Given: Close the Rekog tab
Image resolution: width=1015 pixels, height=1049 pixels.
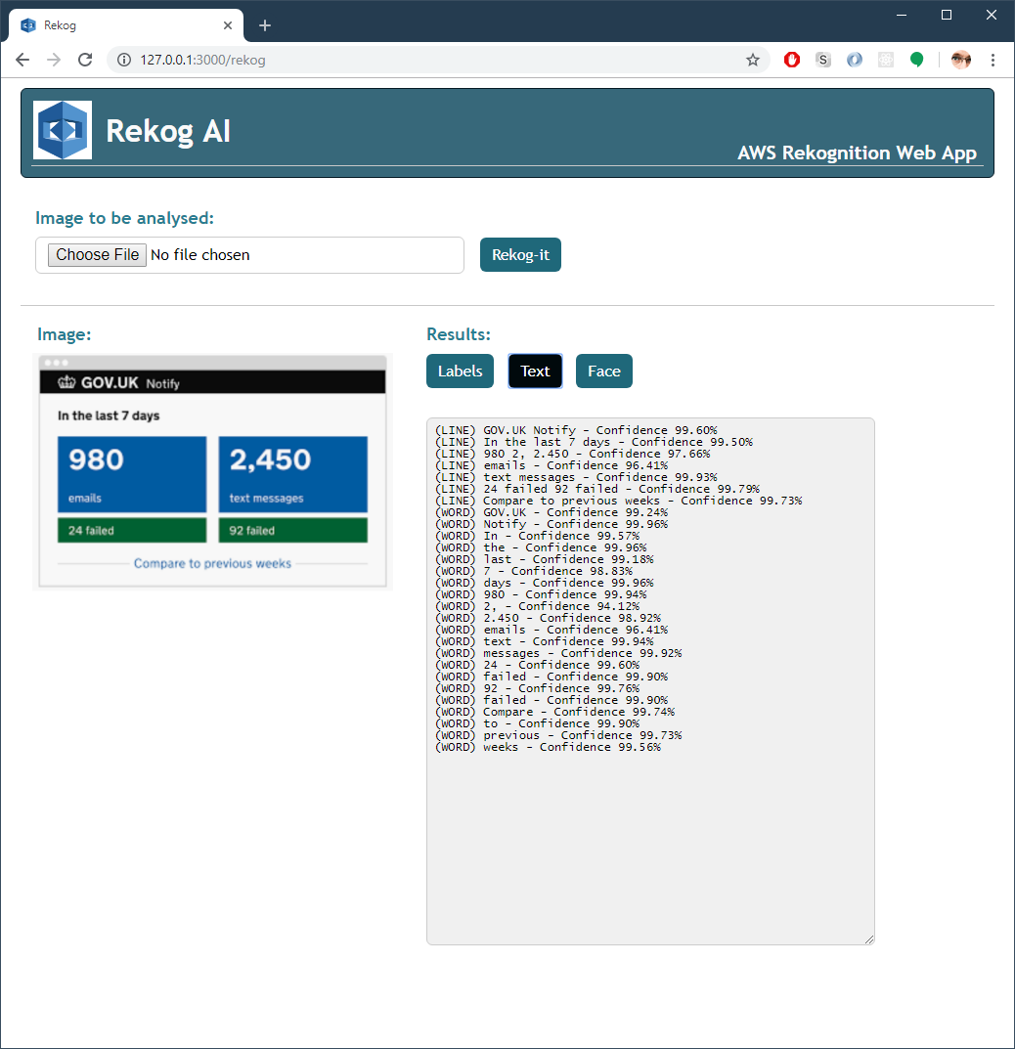Looking at the screenshot, I should (x=228, y=25).
